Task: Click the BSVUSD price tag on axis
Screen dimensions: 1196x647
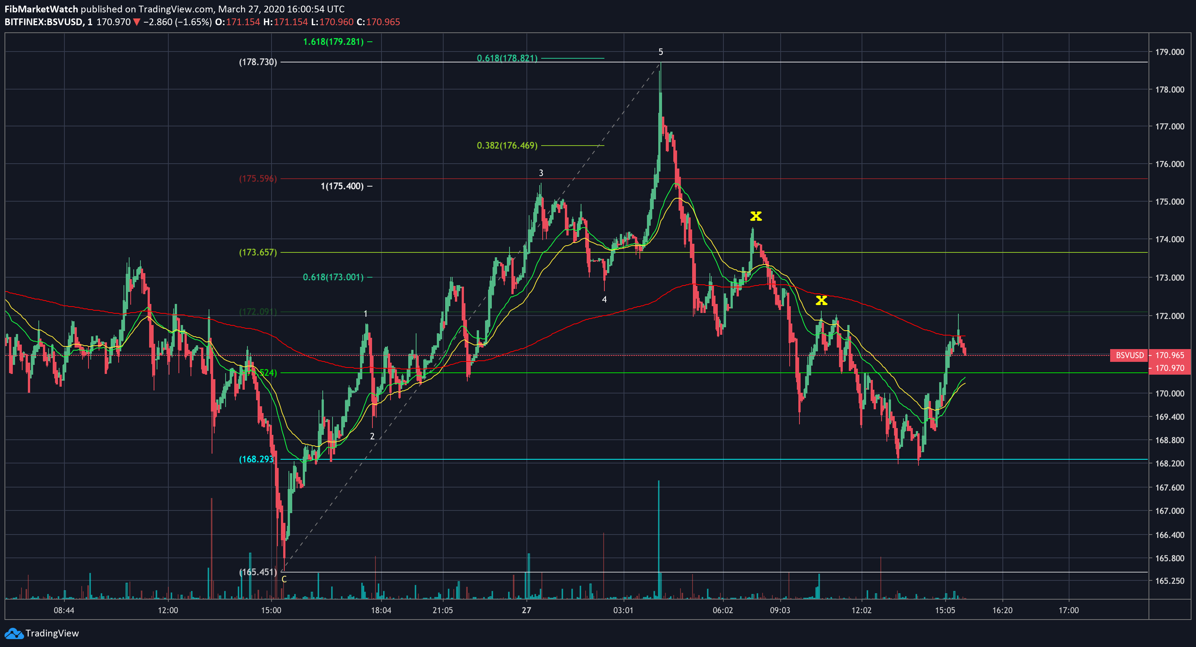Action: point(1129,355)
